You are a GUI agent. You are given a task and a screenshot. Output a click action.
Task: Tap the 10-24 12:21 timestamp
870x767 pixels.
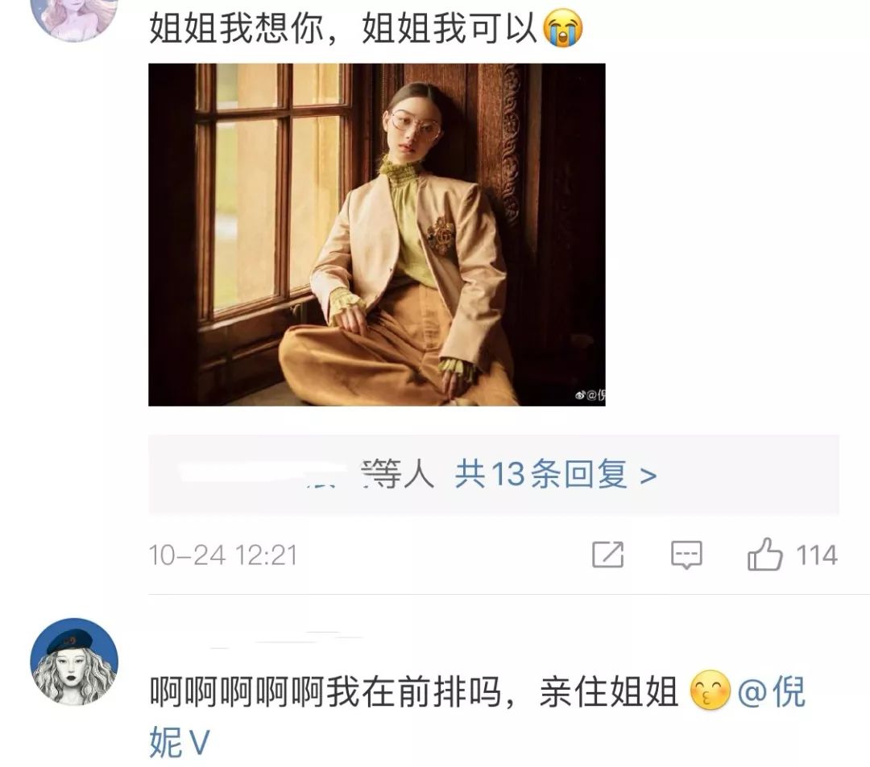223,555
